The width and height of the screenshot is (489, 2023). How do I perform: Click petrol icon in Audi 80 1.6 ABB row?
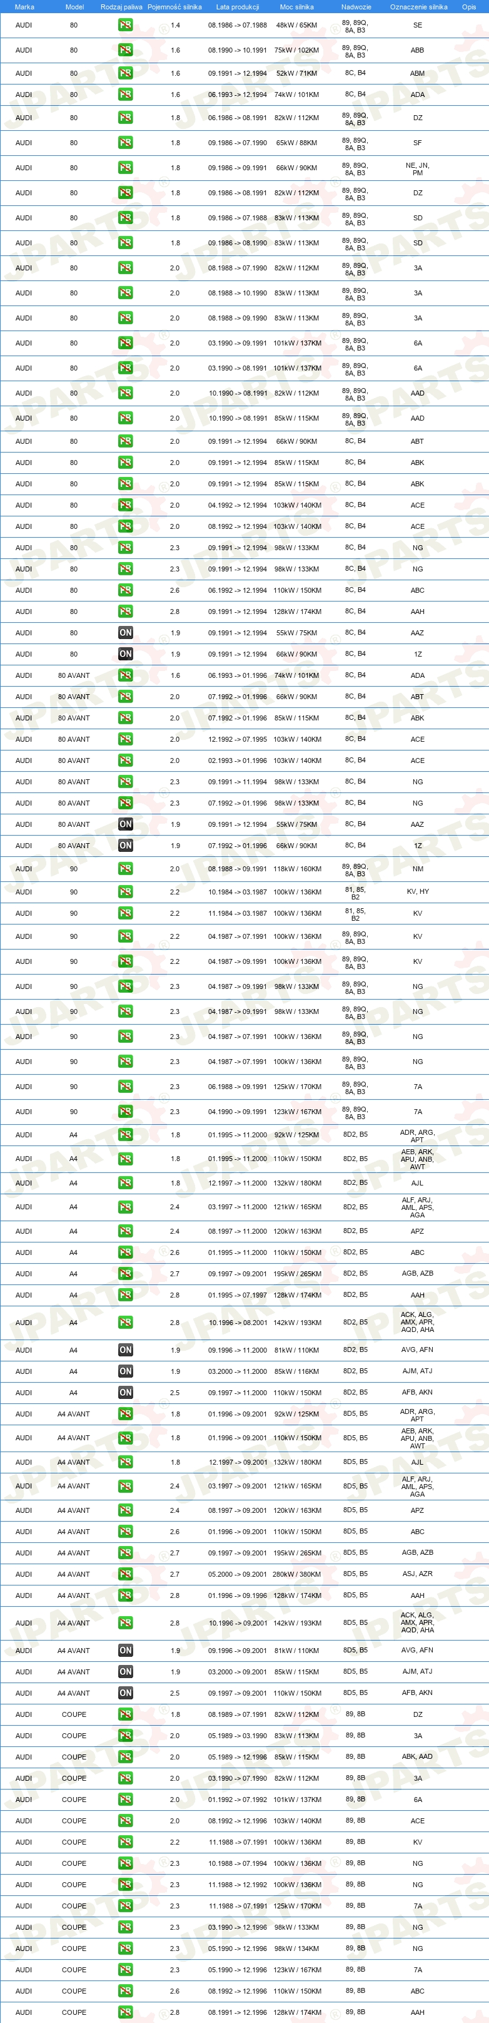[x=126, y=50]
